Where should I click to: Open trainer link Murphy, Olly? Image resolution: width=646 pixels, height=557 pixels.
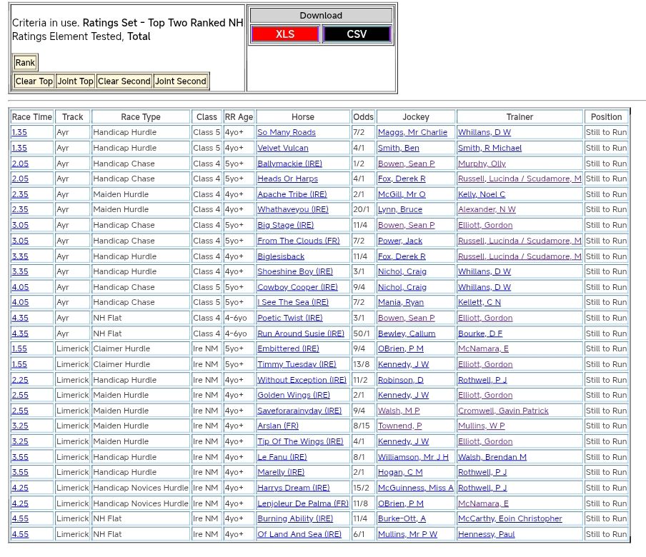(482, 164)
